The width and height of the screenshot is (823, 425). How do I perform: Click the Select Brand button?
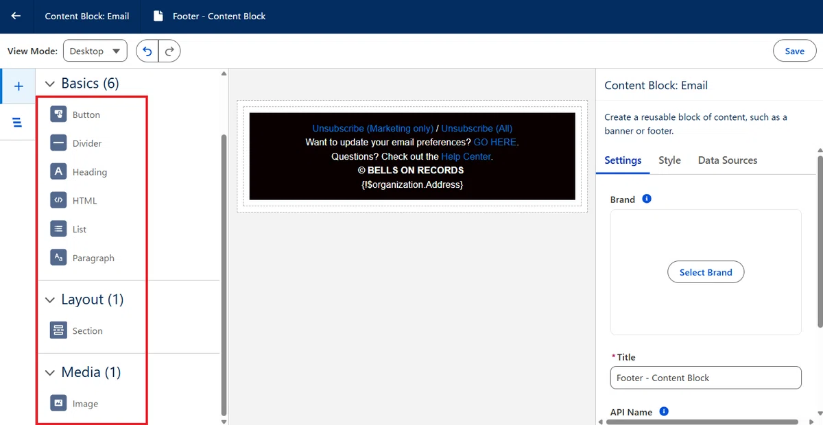[706, 272]
